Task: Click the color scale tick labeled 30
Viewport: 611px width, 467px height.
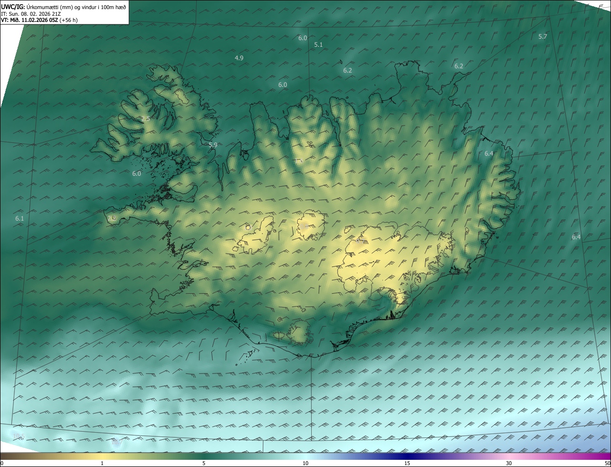Action: coord(509,464)
